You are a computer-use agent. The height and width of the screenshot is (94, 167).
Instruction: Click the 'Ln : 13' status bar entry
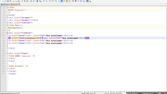click(107, 93)
